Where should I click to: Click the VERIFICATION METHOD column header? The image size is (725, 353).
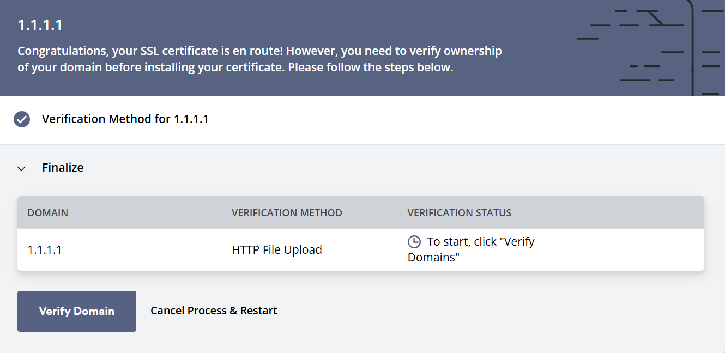(x=287, y=212)
